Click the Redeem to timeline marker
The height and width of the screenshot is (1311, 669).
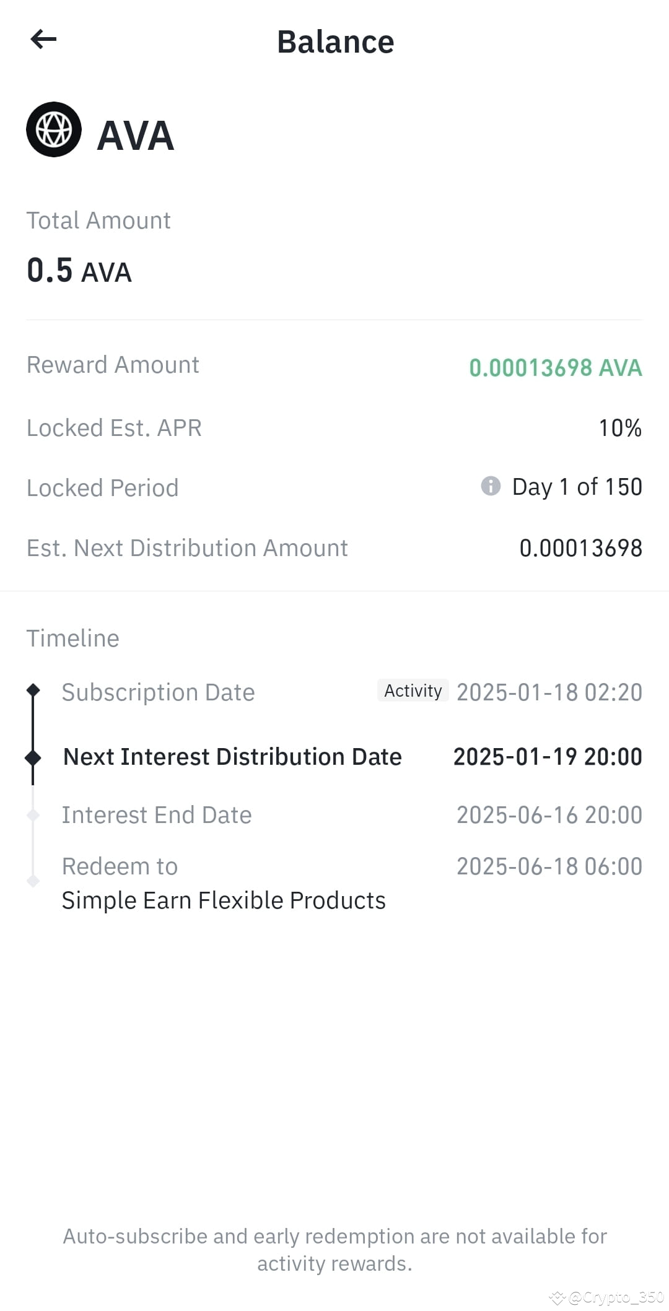click(x=33, y=881)
